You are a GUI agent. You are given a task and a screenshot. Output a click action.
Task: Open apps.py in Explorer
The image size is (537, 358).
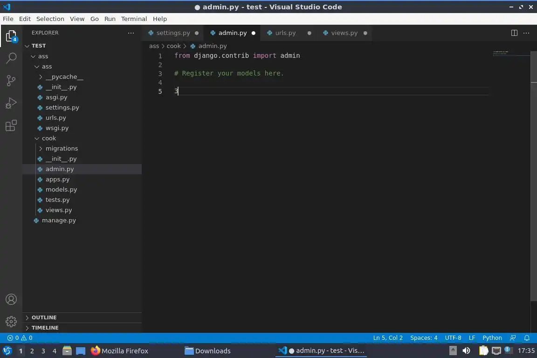coord(57,179)
